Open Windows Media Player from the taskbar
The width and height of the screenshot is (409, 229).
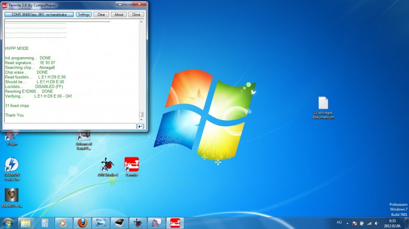click(x=64, y=223)
